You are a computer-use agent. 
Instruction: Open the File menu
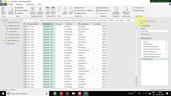pyautogui.click(x=3, y=4)
